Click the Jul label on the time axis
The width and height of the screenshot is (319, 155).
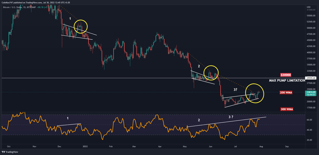click(x=236, y=146)
